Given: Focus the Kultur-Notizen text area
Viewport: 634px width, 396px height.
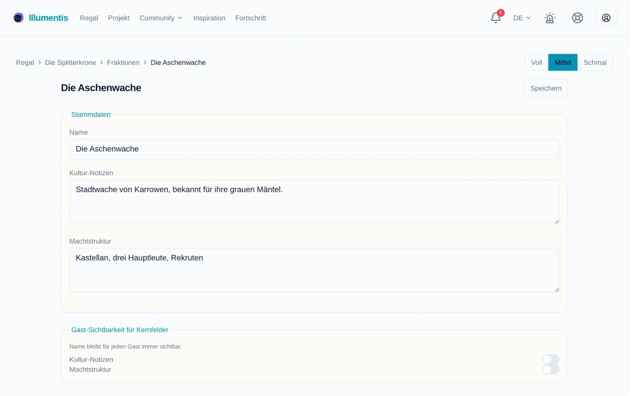Looking at the screenshot, I should click(x=314, y=202).
